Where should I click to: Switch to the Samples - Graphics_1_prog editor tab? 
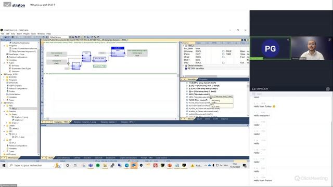(x=85, y=122)
